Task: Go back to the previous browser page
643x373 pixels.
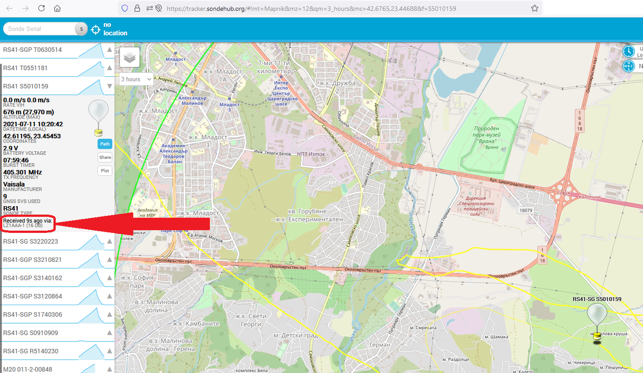Action: coord(10,9)
